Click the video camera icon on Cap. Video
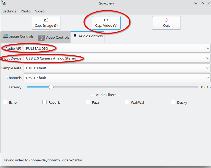The height and width of the screenshot is (168, 211). [106, 20]
